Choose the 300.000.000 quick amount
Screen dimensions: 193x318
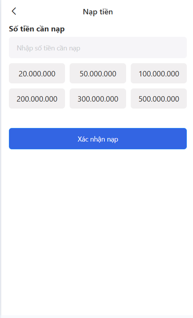[98, 99]
